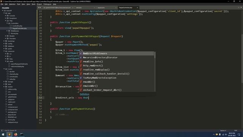The height and width of the screenshot is (137, 243).
Task: Switch to the web.php tab
Action: [x=79, y=8]
